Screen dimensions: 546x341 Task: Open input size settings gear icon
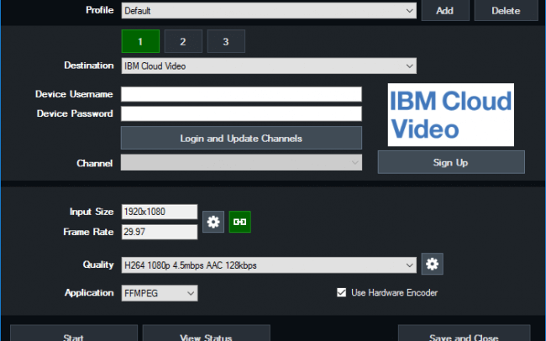coord(213,222)
